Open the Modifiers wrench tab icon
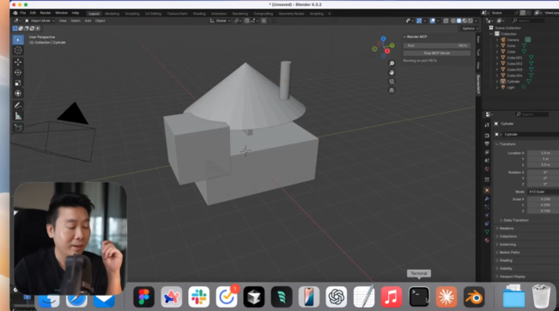This screenshot has height=311, width=559. tap(487, 198)
